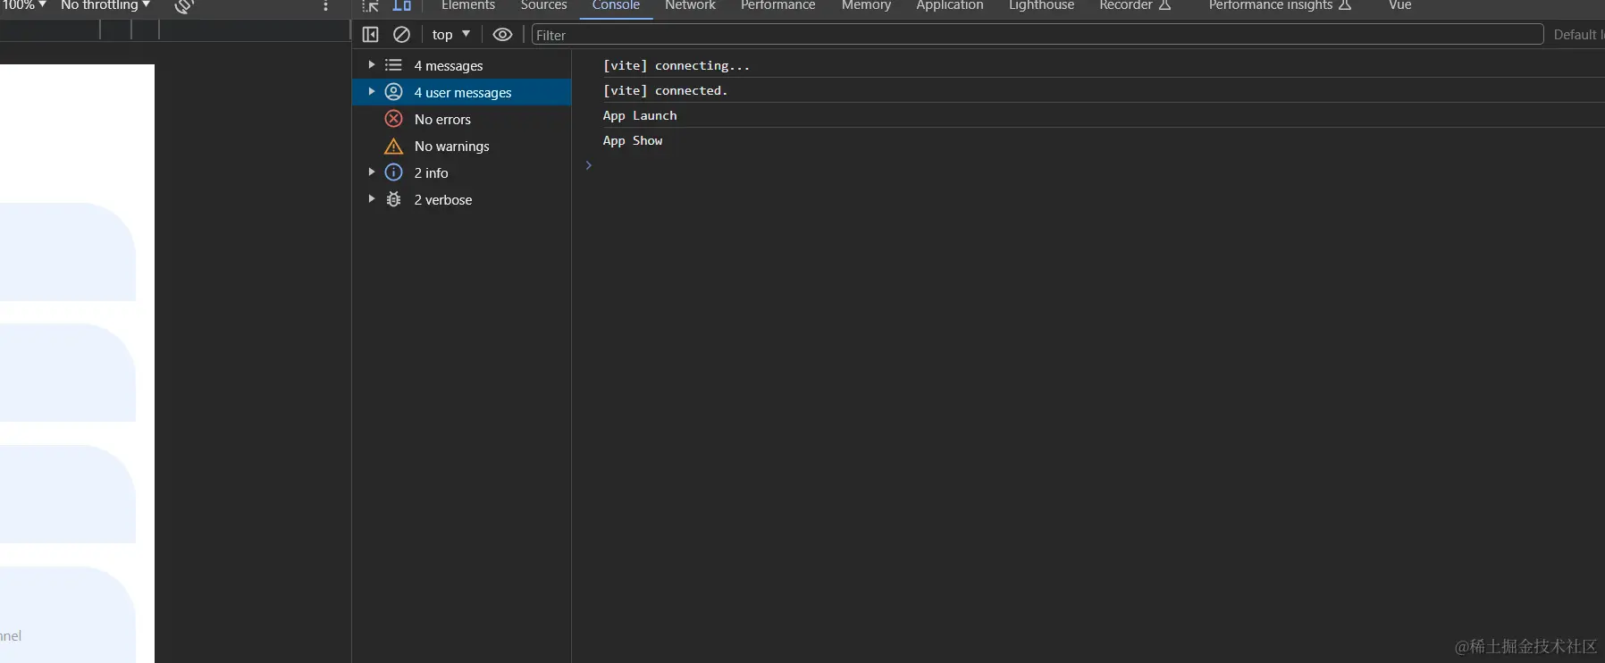This screenshot has width=1605, height=663.
Task: Filter by No errors row
Action: pyautogui.click(x=462, y=119)
